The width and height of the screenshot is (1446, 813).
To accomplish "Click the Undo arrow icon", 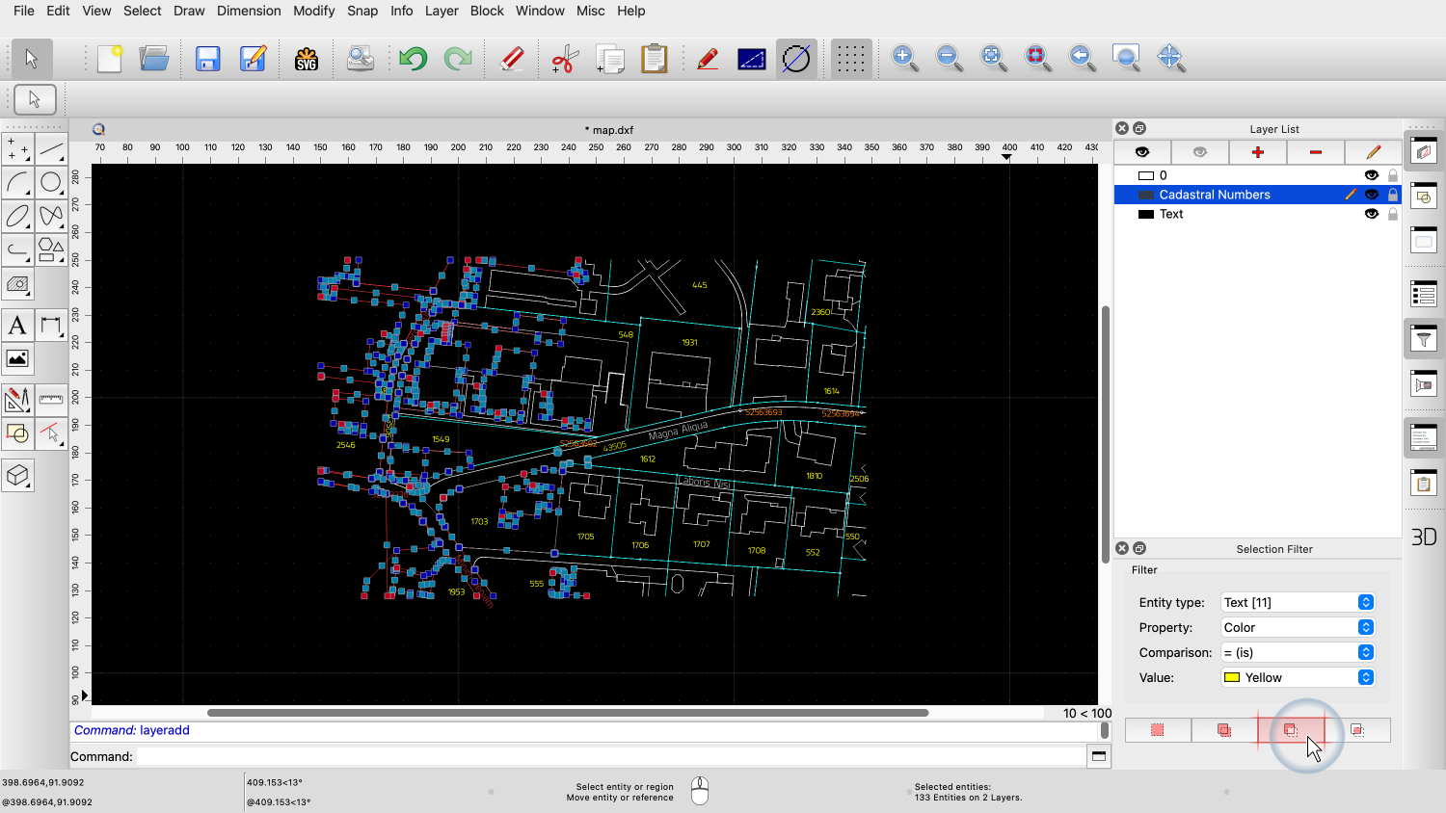I will [413, 59].
